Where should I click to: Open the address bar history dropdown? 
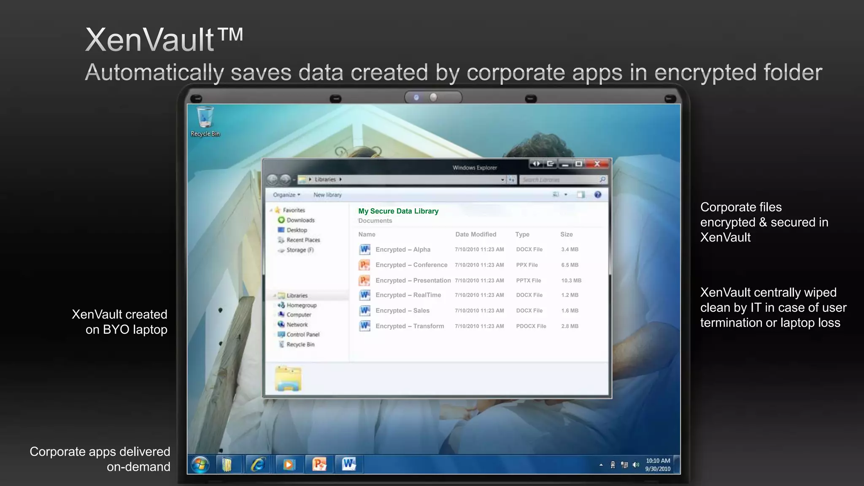tap(502, 180)
